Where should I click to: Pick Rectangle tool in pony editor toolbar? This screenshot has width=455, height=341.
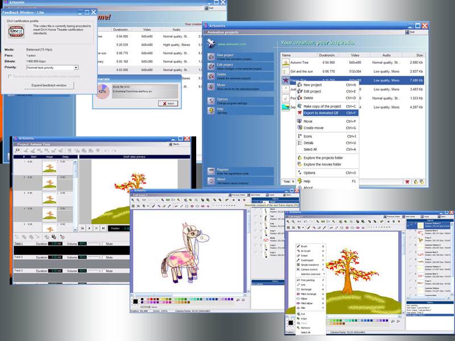coord(187,206)
